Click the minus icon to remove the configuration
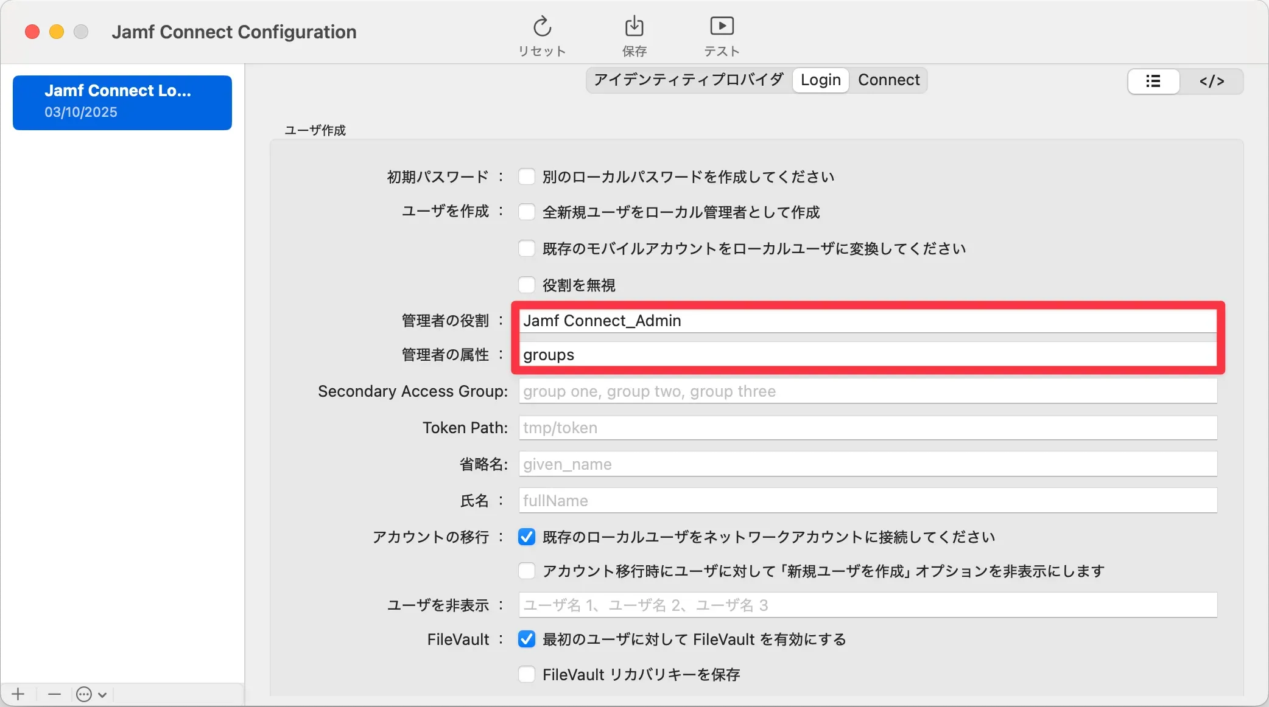Screen dimensions: 1269x707 [54, 694]
